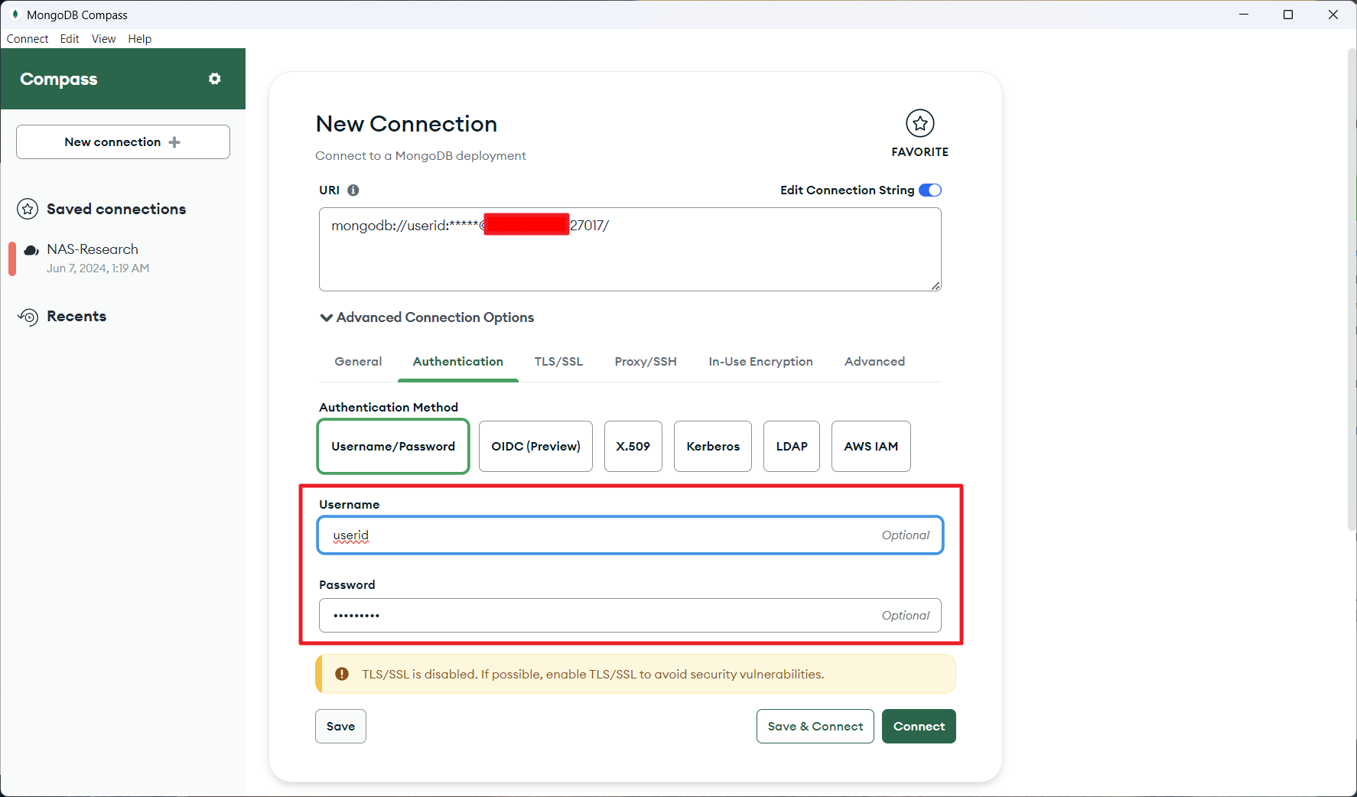Switch to the General tab
Image resolution: width=1357 pixels, height=797 pixels.
[358, 362]
